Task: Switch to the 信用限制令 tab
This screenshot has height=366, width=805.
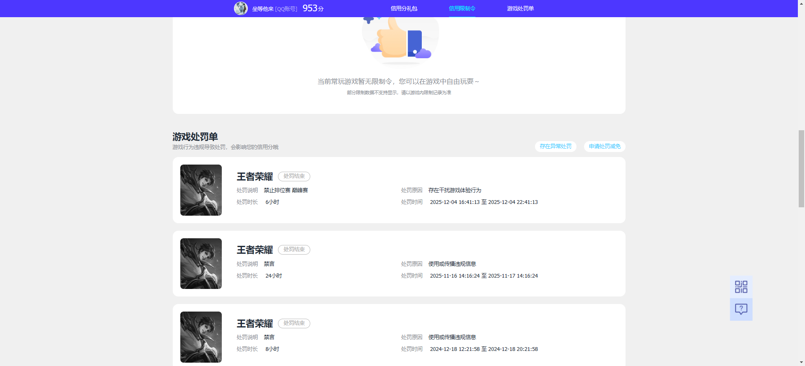Action: (462, 8)
